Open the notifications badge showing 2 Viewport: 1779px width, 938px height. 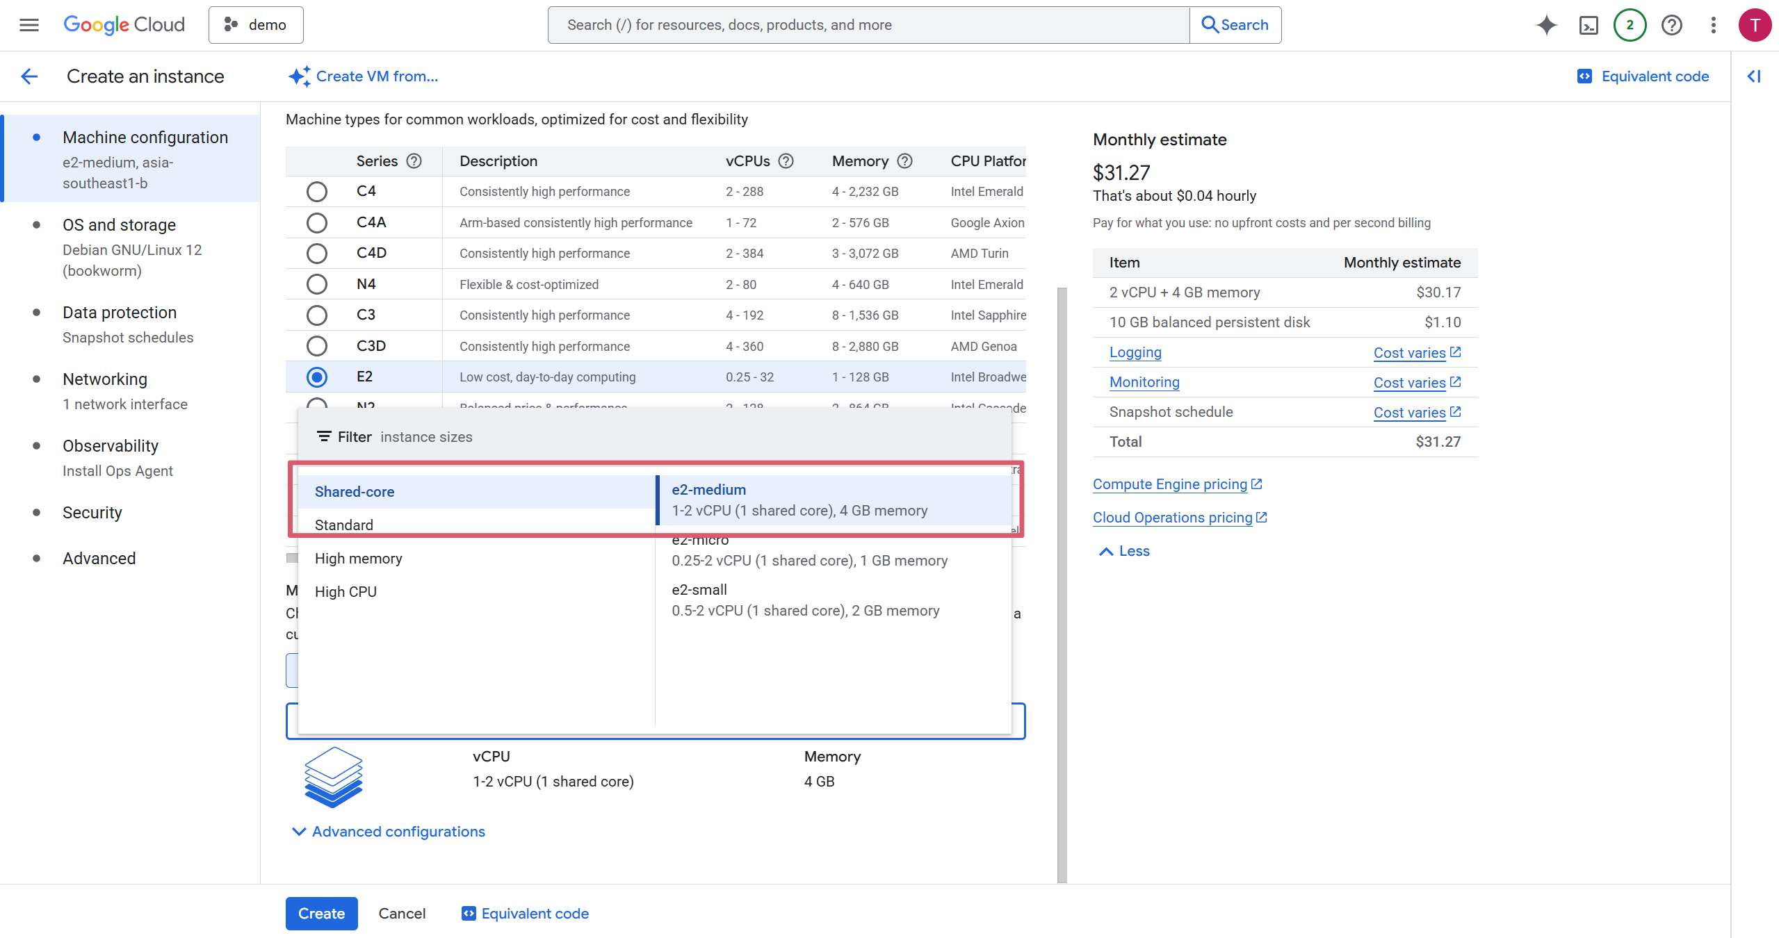tap(1630, 25)
